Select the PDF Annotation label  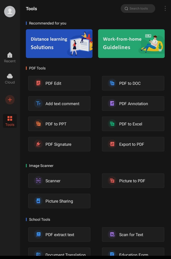[133, 104]
